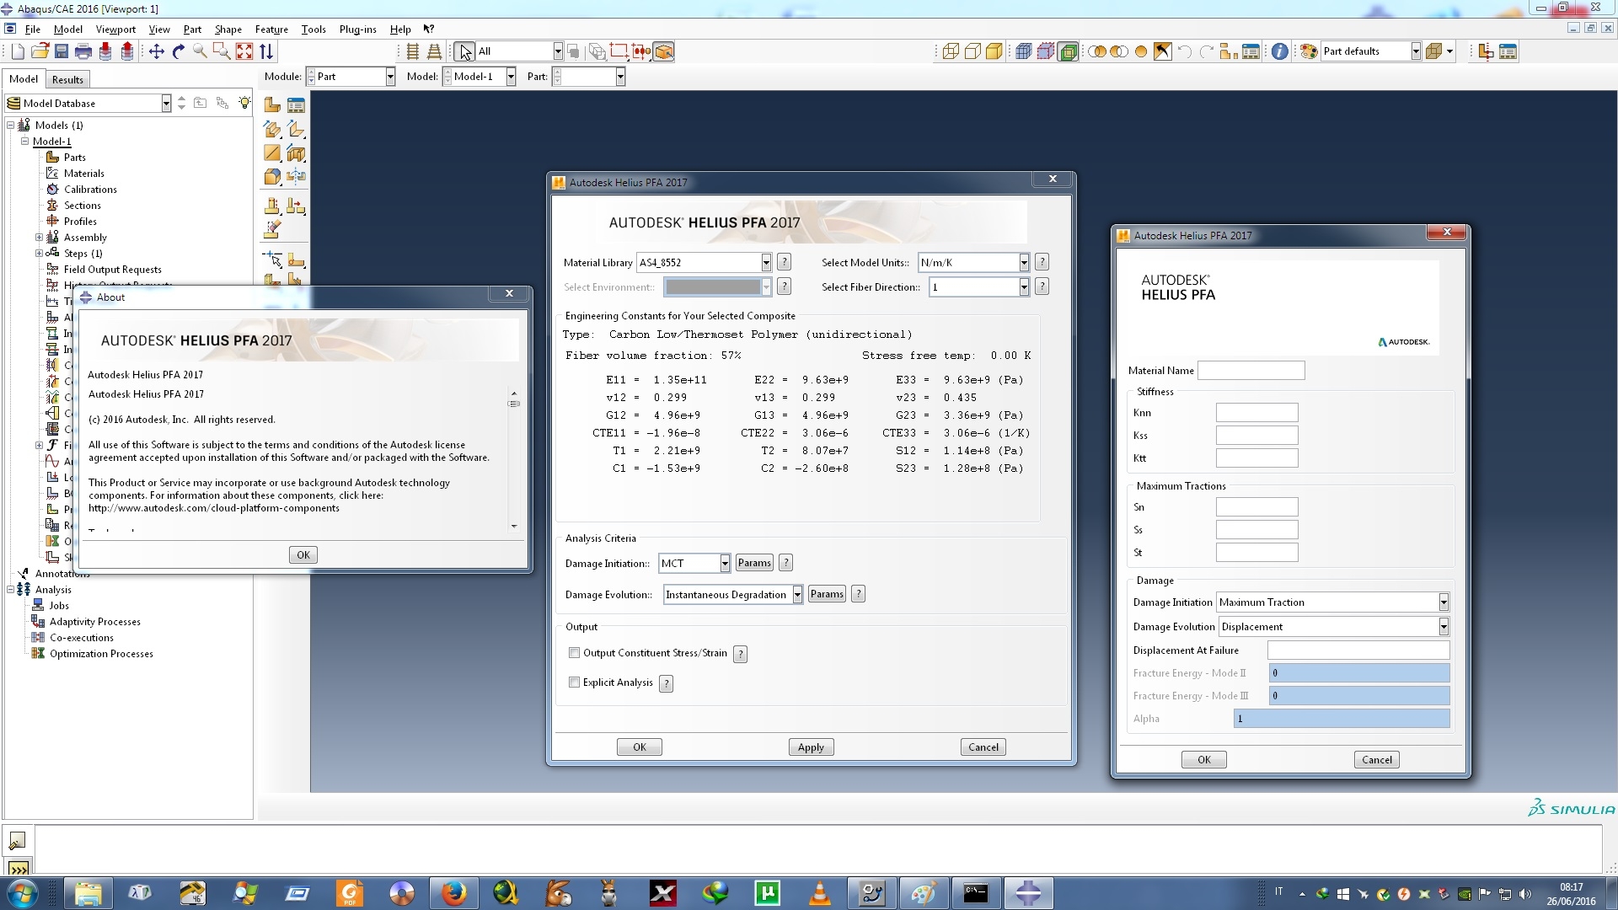This screenshot has width=1618, height=910.
Task: Switch to the Results tab
Action: (67, 79)
